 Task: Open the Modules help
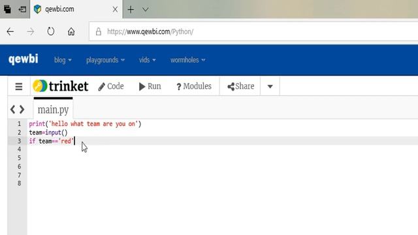point(194,86)
